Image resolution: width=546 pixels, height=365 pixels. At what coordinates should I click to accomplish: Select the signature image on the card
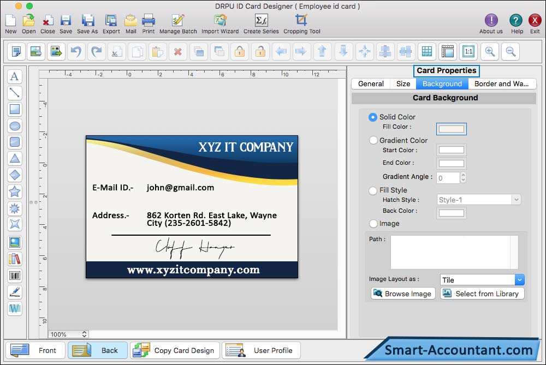coord(195,248)
